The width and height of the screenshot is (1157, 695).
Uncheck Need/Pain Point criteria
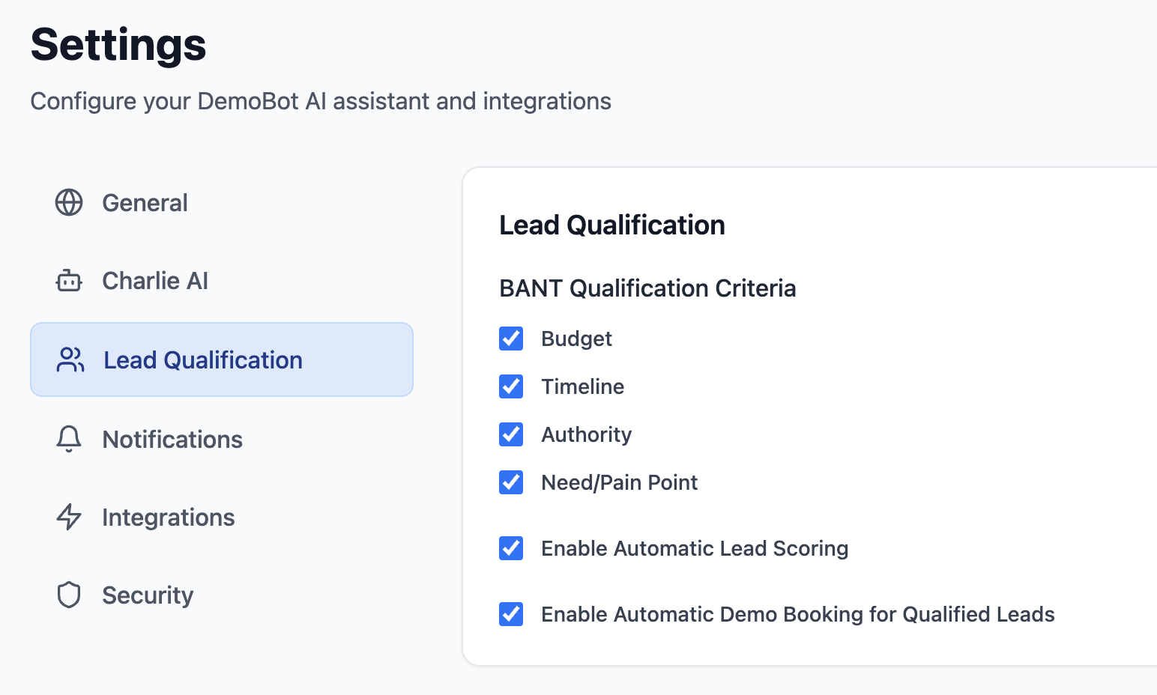[511, 482]
